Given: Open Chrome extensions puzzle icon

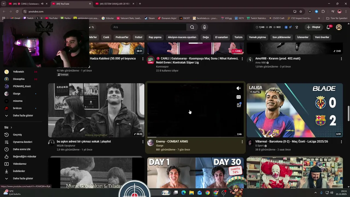Looking at the screenshot, I should pyautogui.click(x=323, y=11).
